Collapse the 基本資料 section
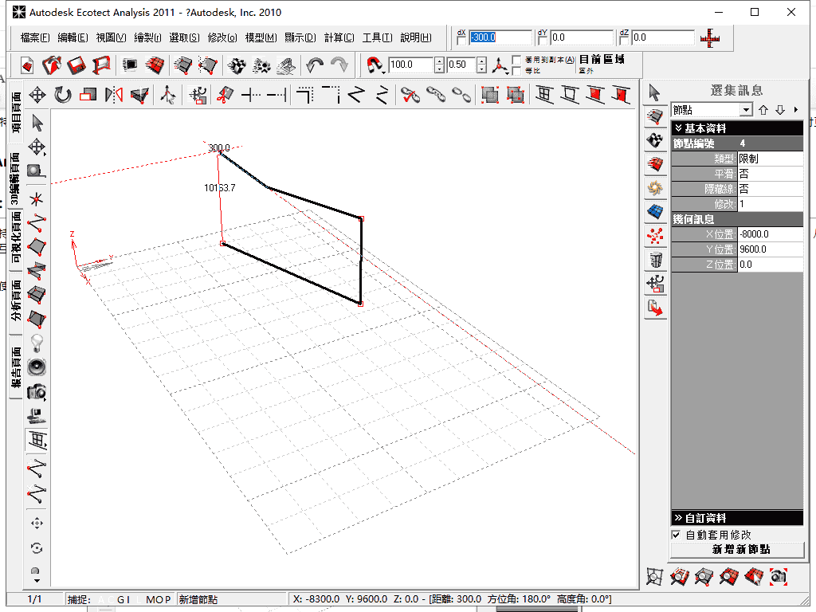 click(678, 128)
